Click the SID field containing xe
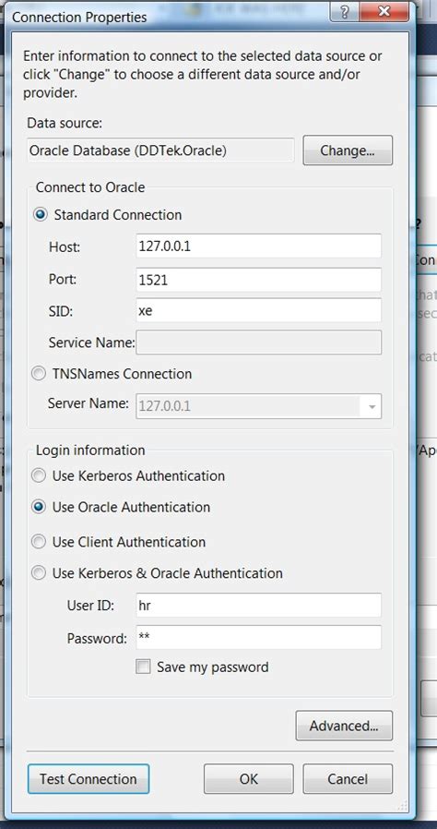 [258, 310]
